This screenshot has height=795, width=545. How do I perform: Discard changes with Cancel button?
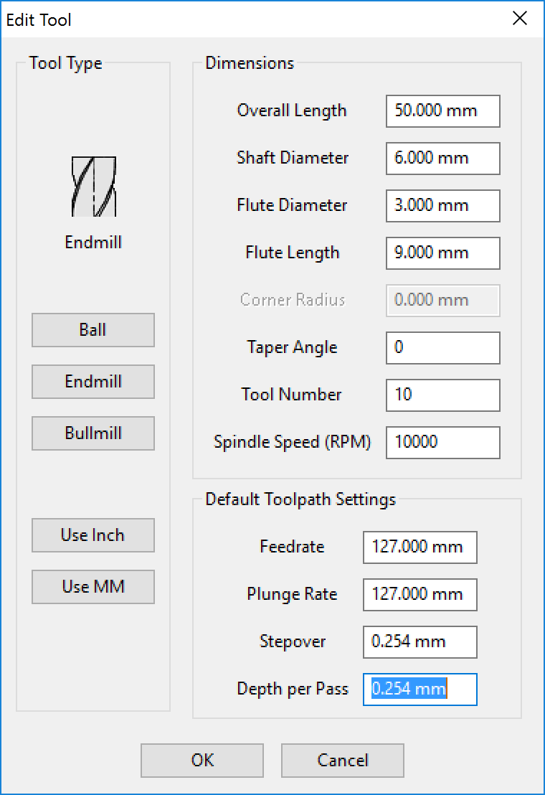point(342,761)
